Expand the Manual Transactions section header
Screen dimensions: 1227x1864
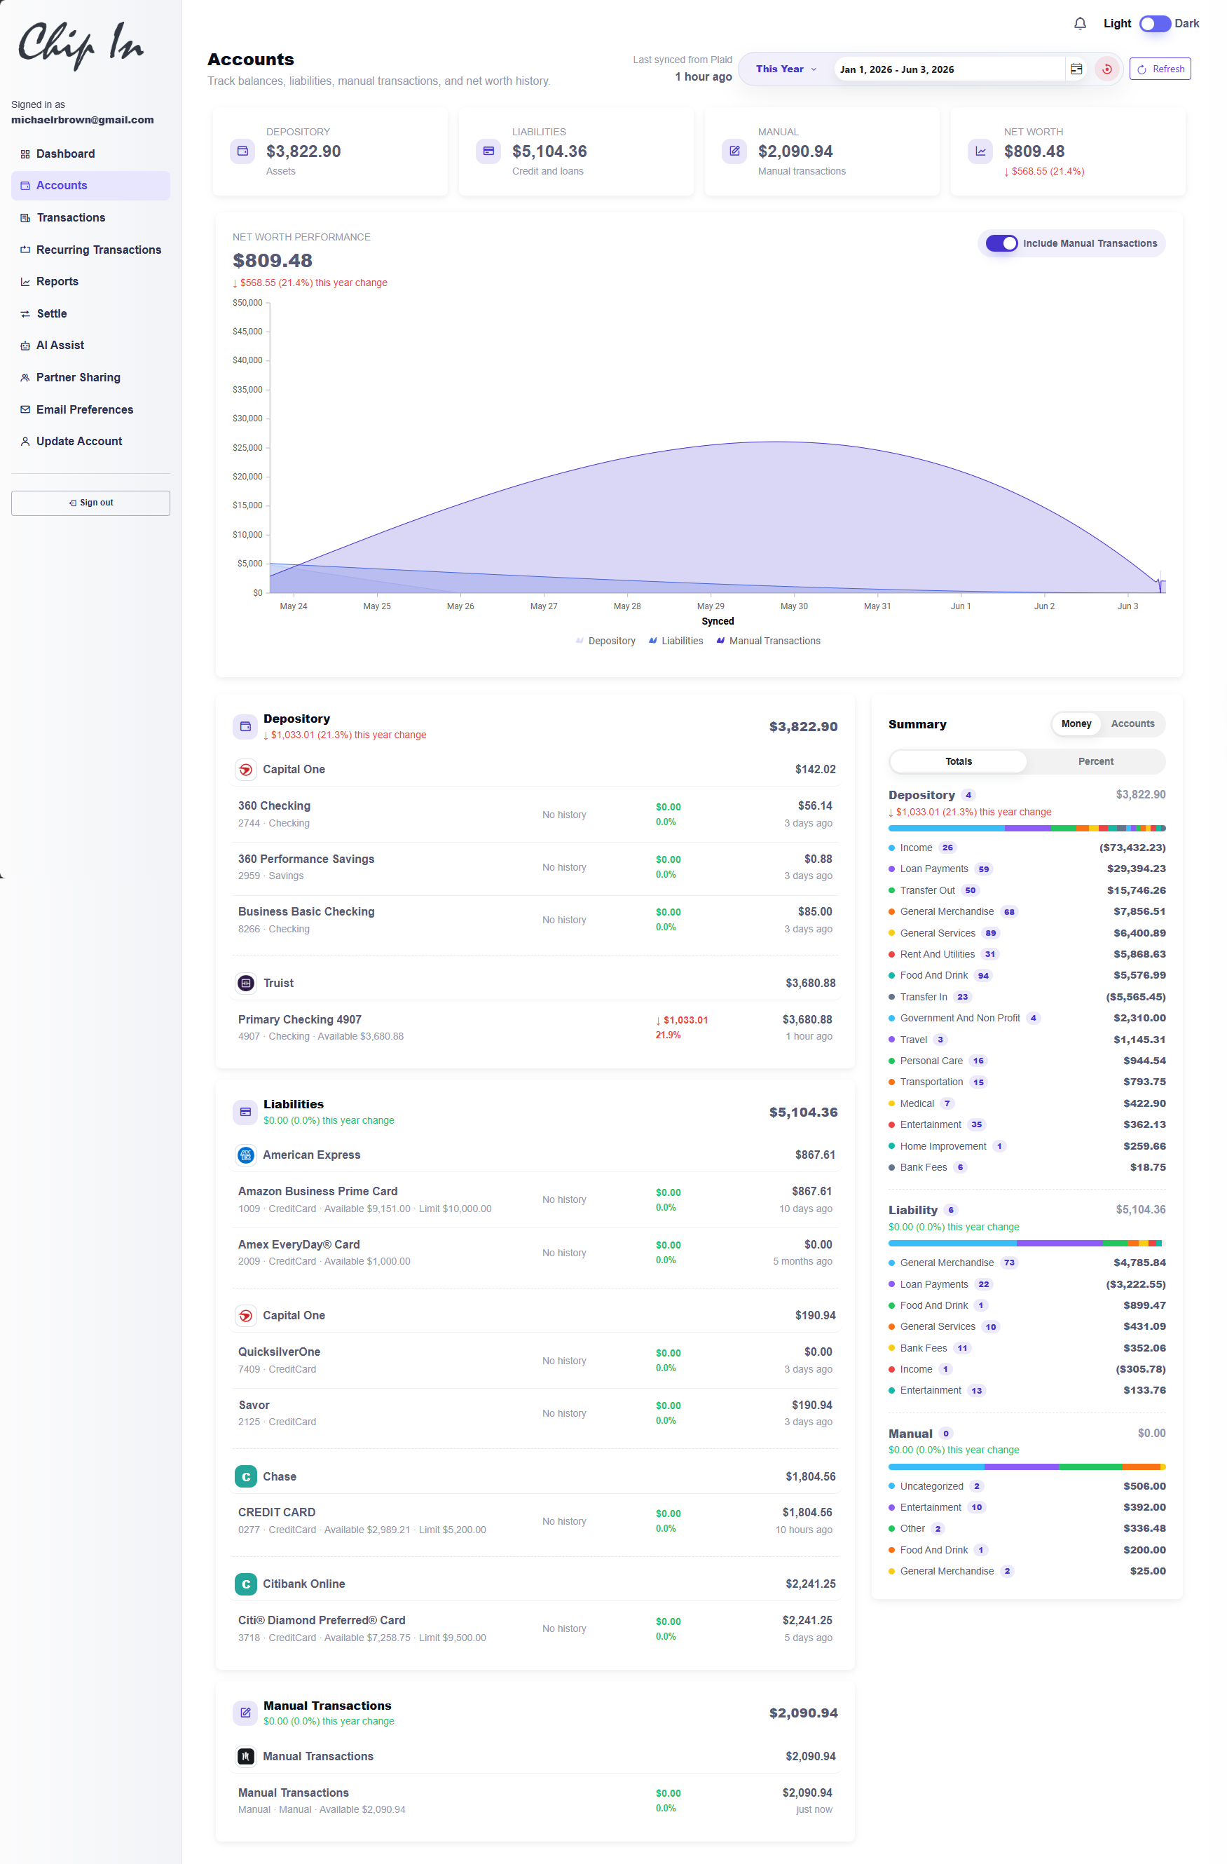tap(535, 1713)
